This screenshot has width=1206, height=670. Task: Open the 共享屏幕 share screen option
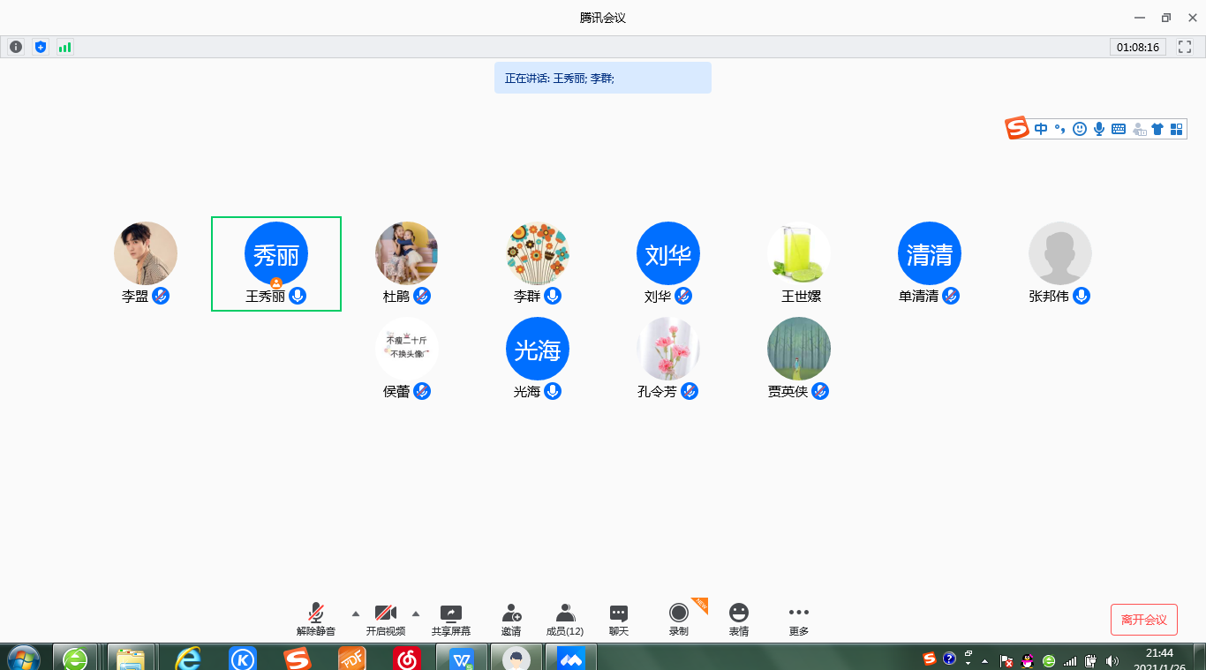coord(450,620)
